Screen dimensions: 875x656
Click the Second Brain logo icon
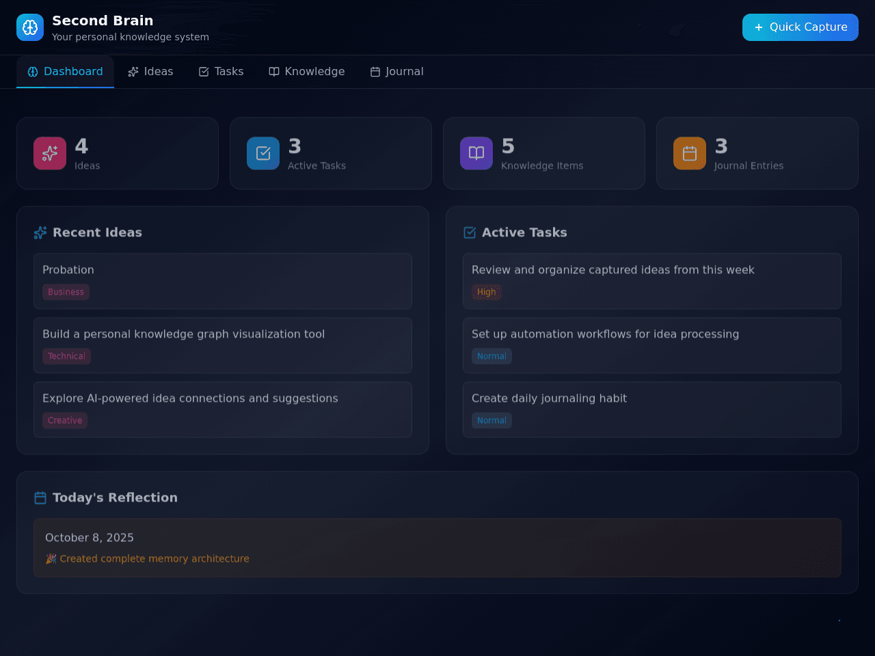[x=30, y=27]
